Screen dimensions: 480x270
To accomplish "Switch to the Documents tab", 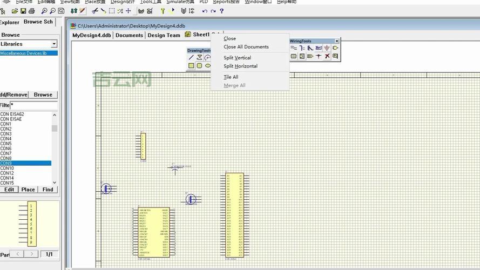I will tap(129, 35).
